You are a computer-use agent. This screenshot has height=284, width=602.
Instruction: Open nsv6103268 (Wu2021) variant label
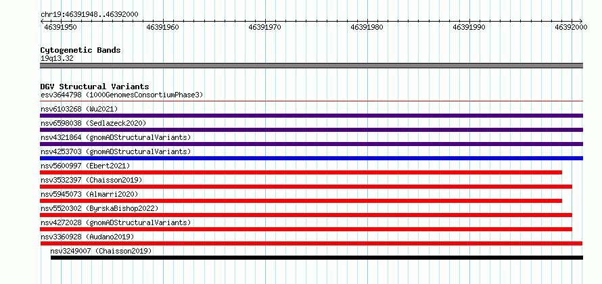click(79, 109)
